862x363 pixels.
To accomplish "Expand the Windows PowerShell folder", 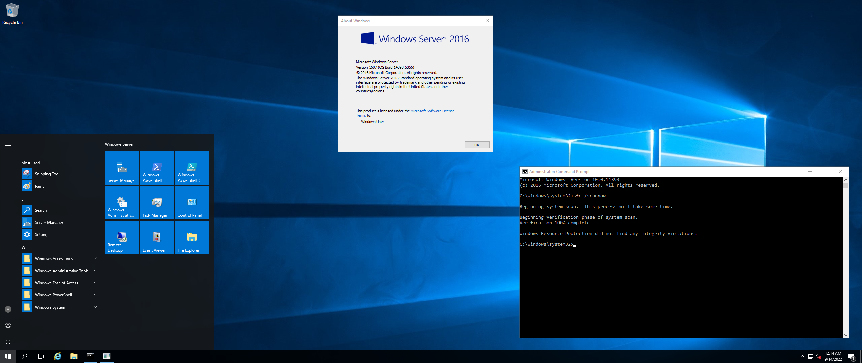I will pos(59,295).
